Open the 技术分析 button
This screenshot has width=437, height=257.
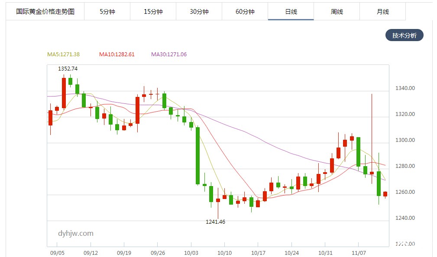(x=404, y=35)
